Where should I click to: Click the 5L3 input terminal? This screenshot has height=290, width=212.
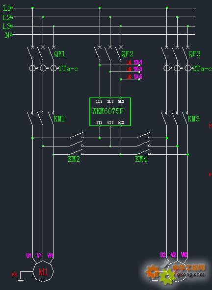click(121, 101)
